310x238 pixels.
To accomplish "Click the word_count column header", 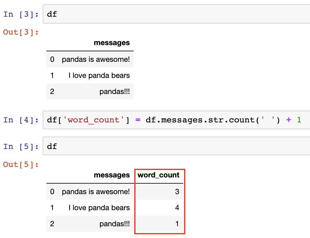I will 158,175.
